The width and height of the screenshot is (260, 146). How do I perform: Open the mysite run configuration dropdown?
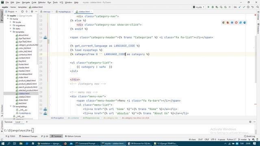point(199,7)
